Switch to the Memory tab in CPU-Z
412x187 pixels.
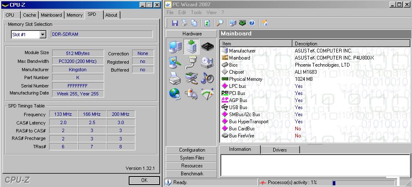pyautogui.click(x=75, y=15)
